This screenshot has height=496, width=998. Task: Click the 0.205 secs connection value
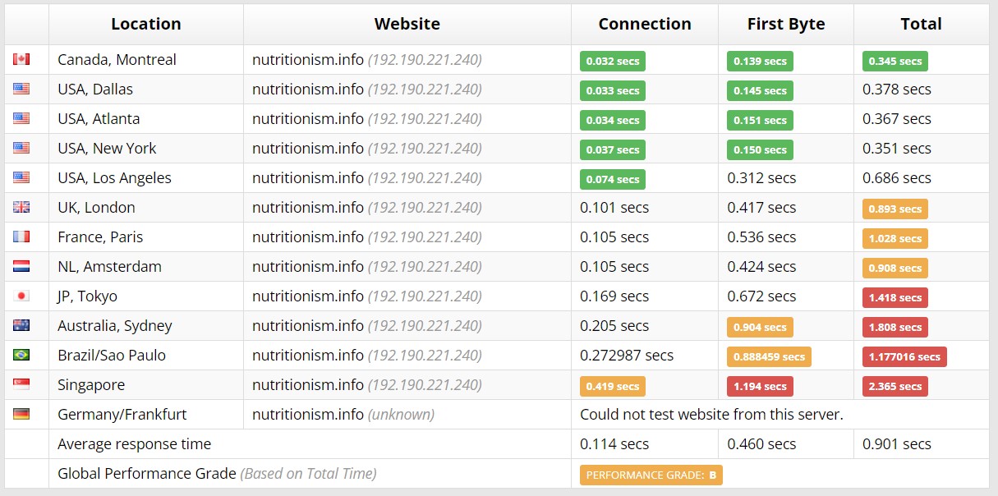click(614, 325)
